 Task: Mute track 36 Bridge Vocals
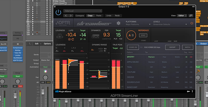pos(47,1)
